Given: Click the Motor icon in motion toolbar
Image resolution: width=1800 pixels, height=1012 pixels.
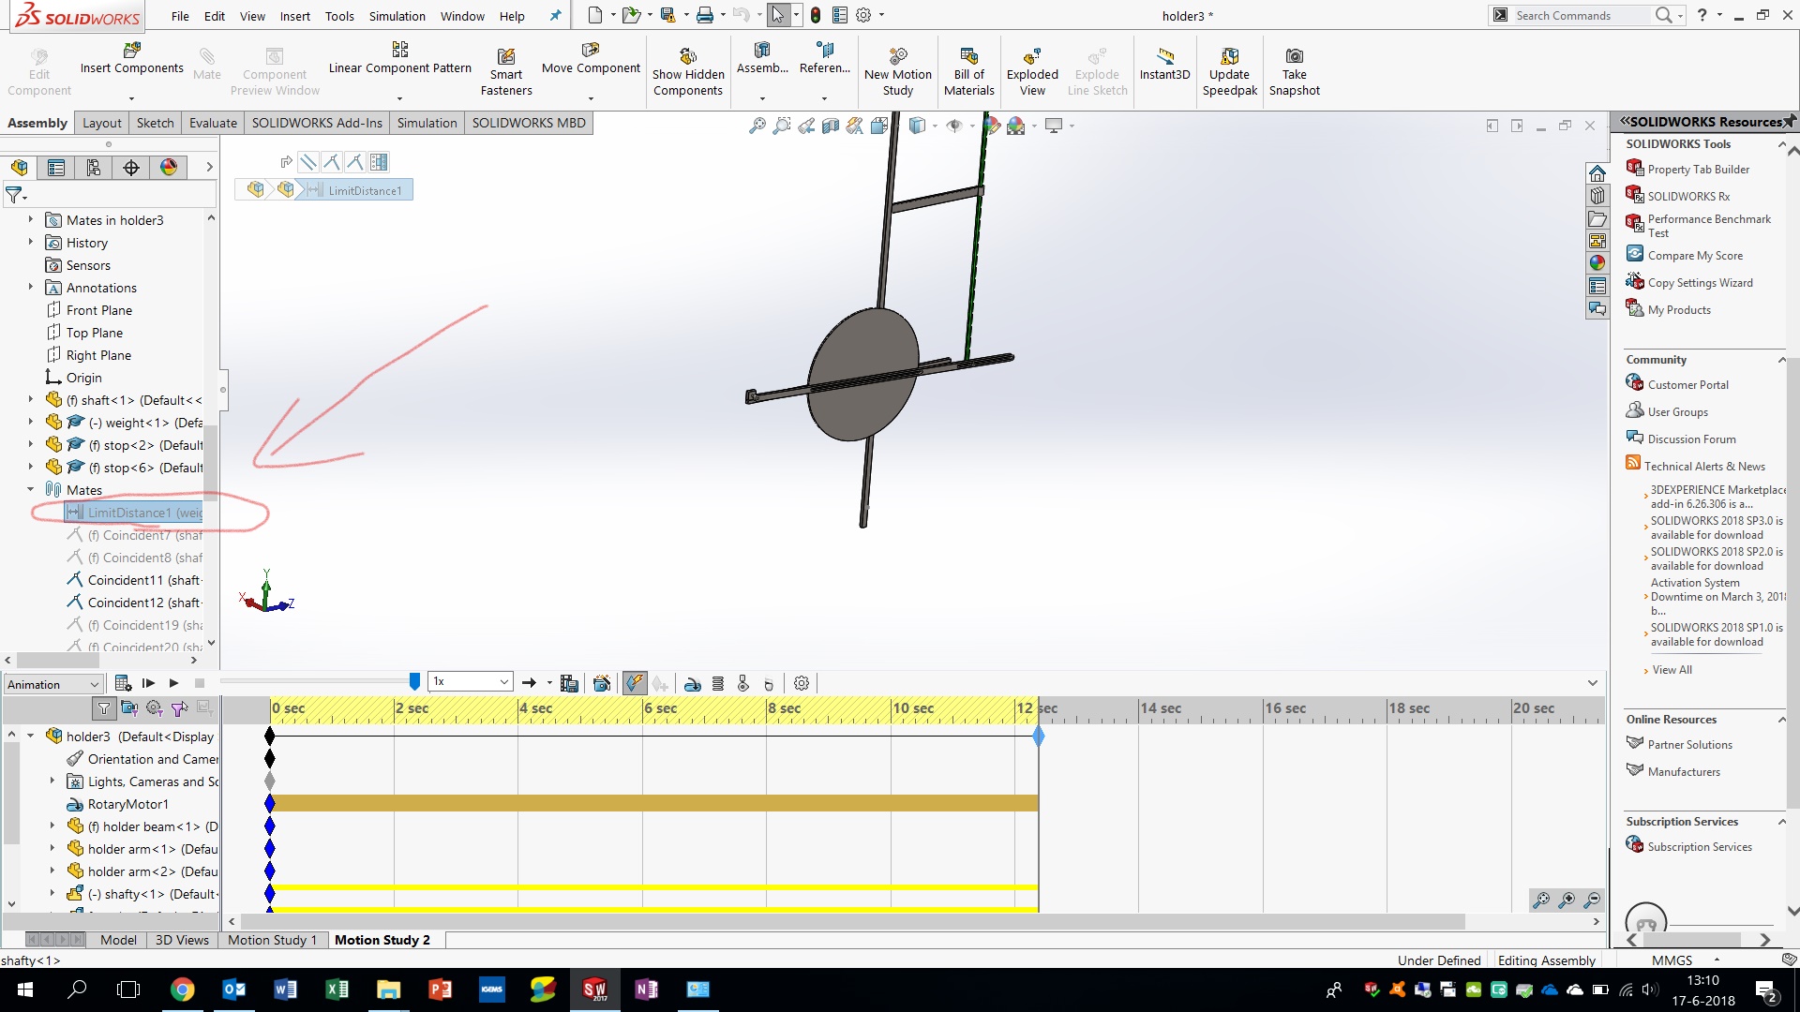Looking at the screenshot, I should tap(693, 684).
